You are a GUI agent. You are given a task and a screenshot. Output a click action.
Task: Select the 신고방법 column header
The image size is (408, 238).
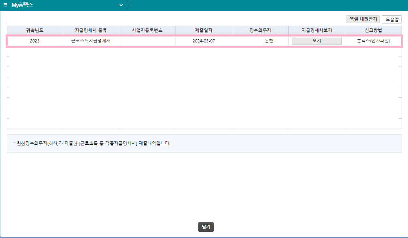tap(373, 30)
